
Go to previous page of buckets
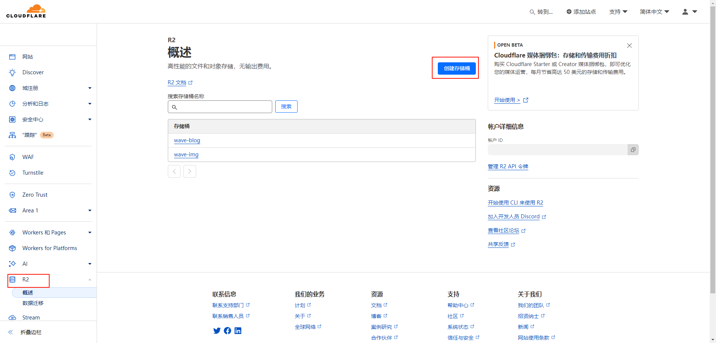point(174,171)
